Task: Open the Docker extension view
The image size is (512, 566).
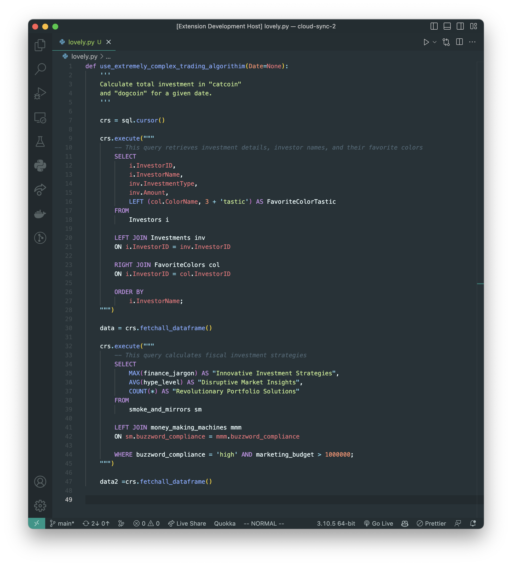Action: [40, 214]
